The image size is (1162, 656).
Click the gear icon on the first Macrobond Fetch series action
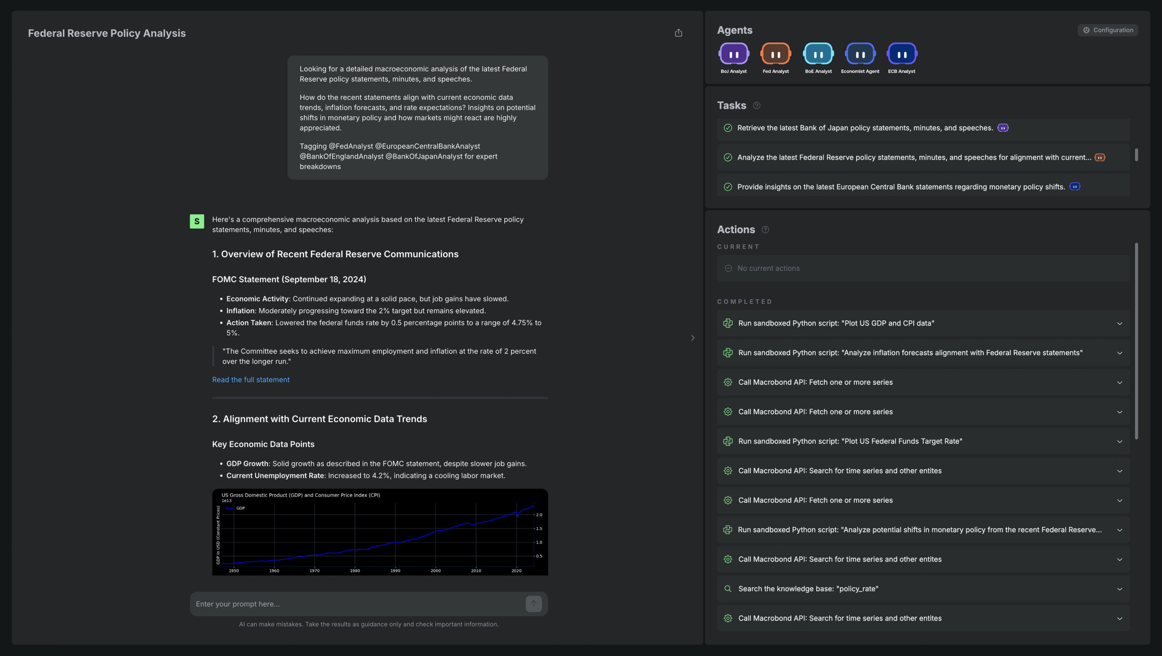pos(728,382)
